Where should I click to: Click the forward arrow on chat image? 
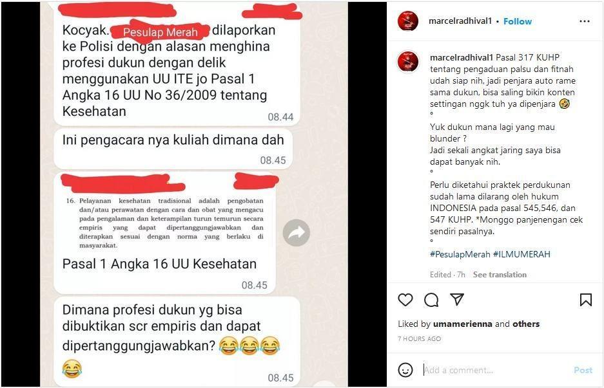click(297, 233)
